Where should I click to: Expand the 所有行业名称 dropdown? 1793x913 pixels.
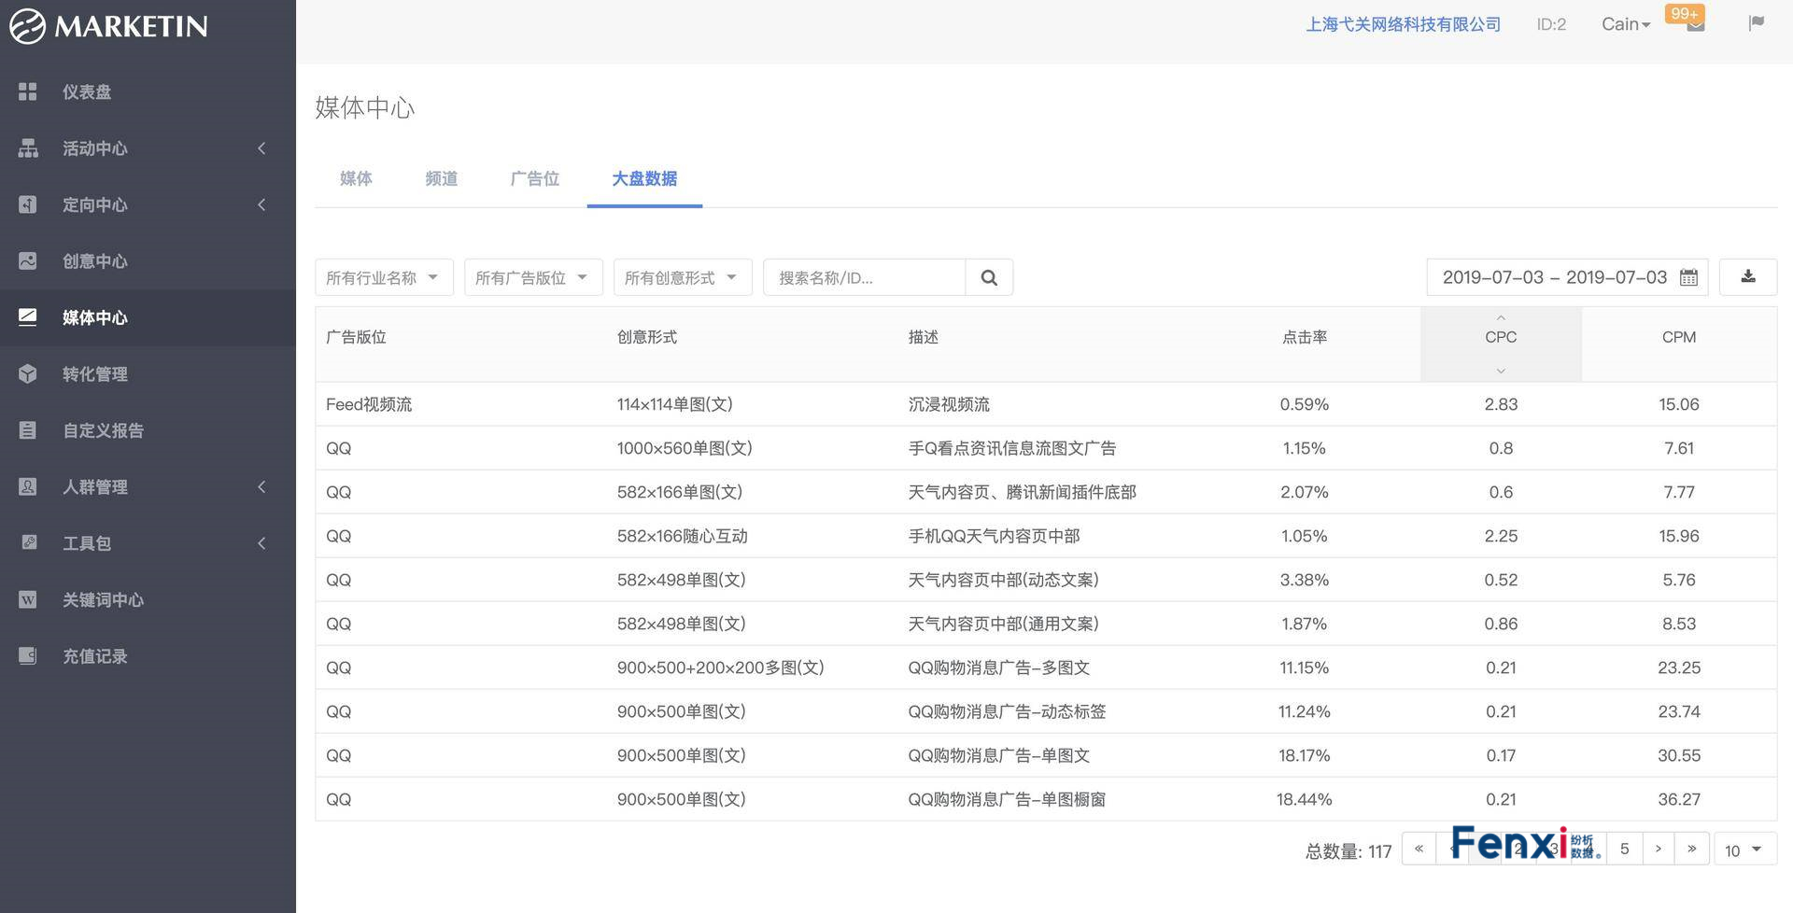tap(384, 277)
